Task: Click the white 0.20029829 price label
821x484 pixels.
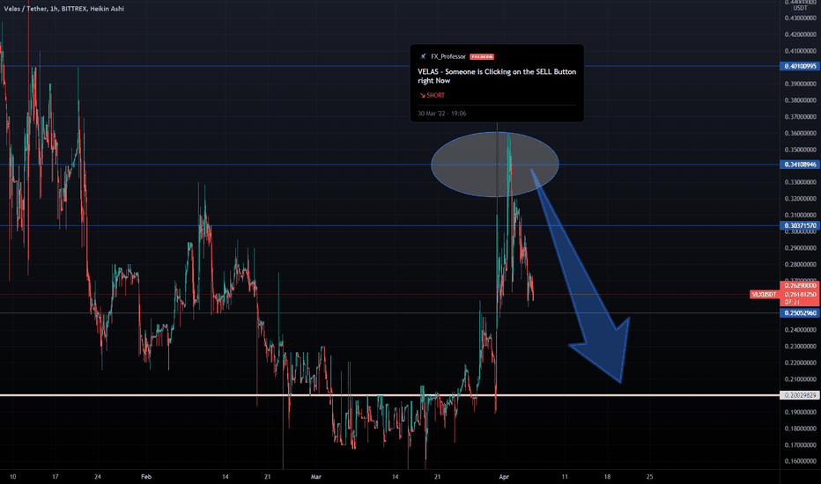Action: 800,395
